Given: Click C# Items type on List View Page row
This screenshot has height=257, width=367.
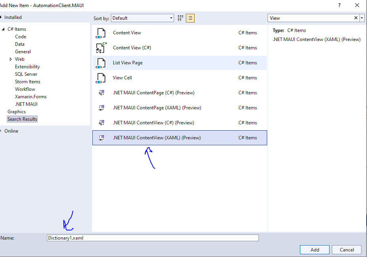Looking at the screenshot, I should click(x=248, y=63).
